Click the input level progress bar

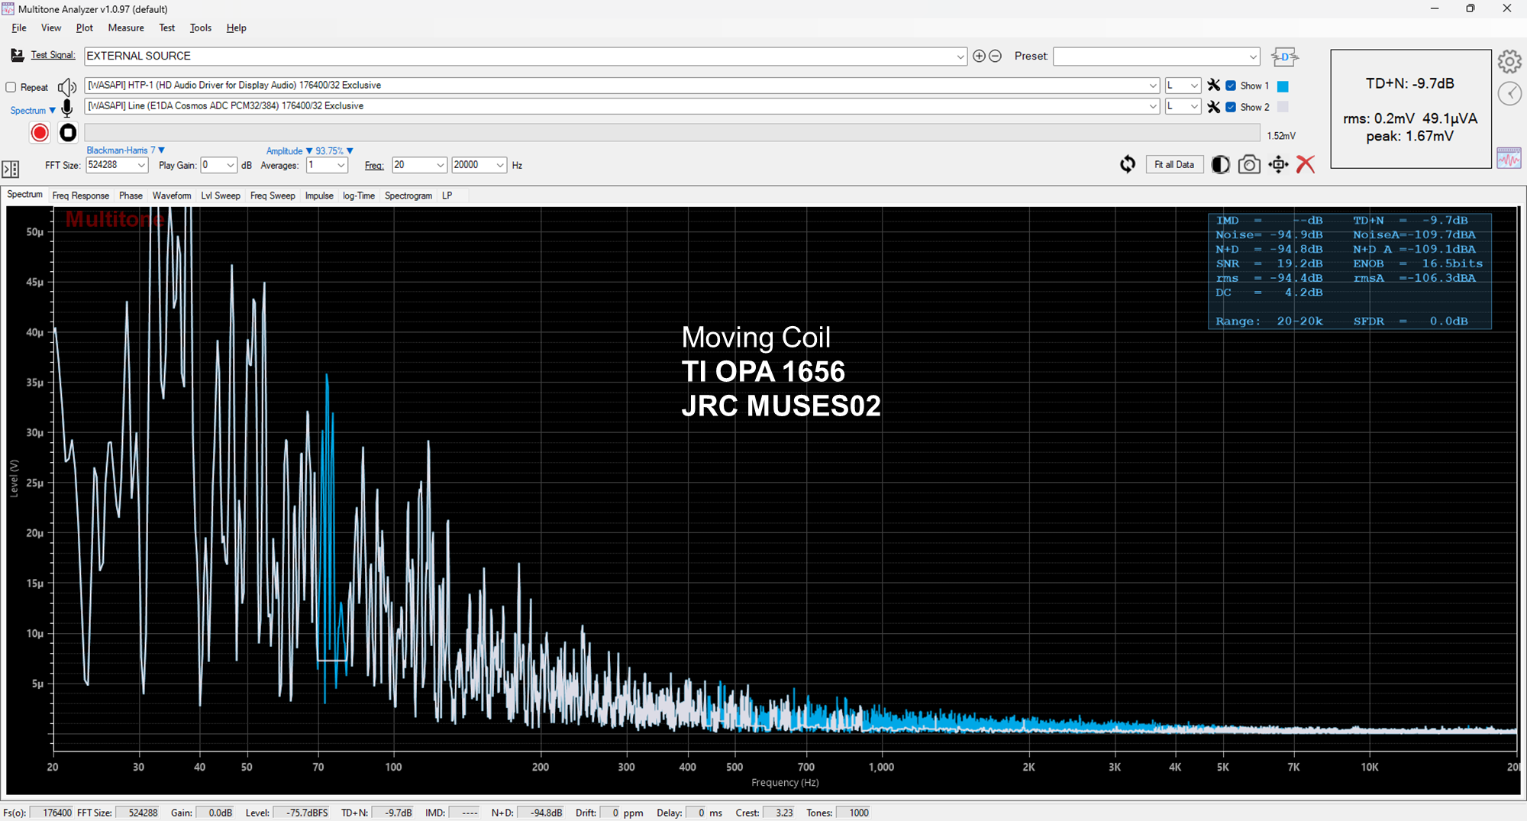672,133
